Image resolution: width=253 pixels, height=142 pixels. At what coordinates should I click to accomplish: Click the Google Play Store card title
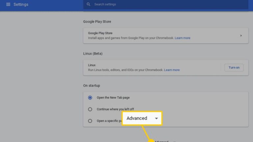(x=100, y=33)
